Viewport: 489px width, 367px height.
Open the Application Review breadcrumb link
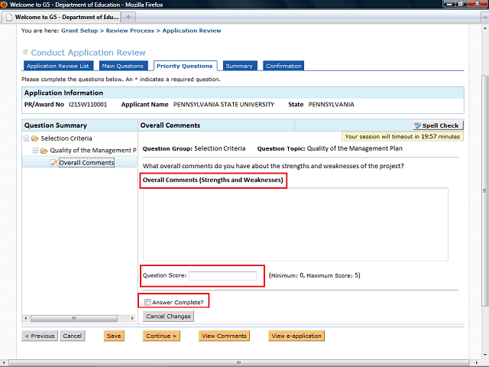pos(192,31)
